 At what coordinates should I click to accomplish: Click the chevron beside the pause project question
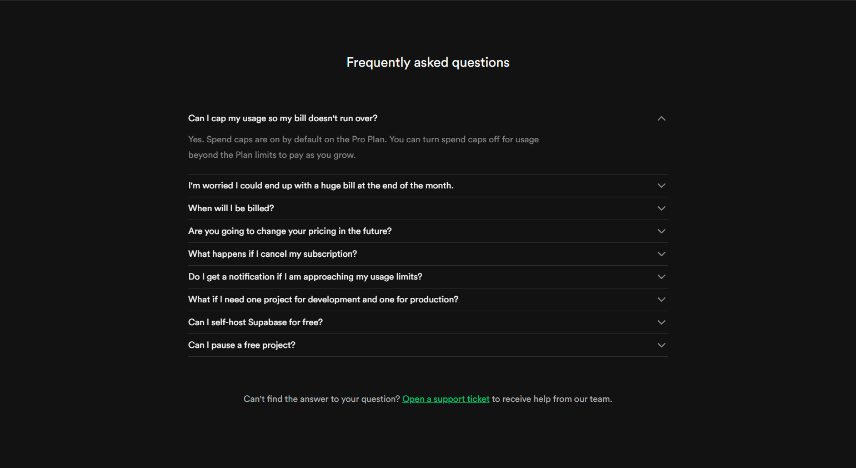tap(661, 345)
